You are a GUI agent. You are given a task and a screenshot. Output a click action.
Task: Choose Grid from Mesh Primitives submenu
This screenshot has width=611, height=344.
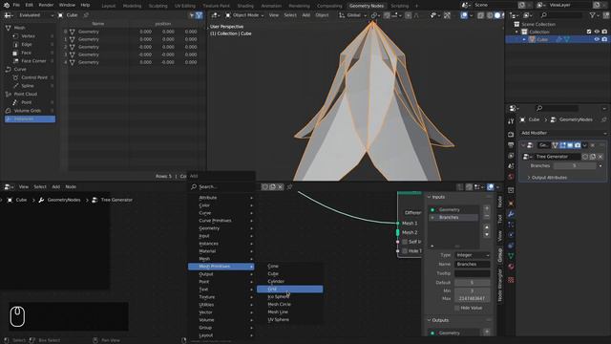pos(289,289)
